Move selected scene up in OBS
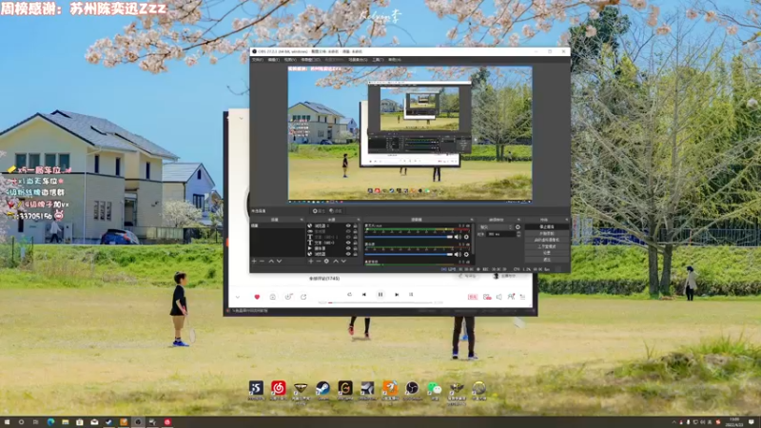The height and width of the screenshot is (428, 761). coord(271,261)
